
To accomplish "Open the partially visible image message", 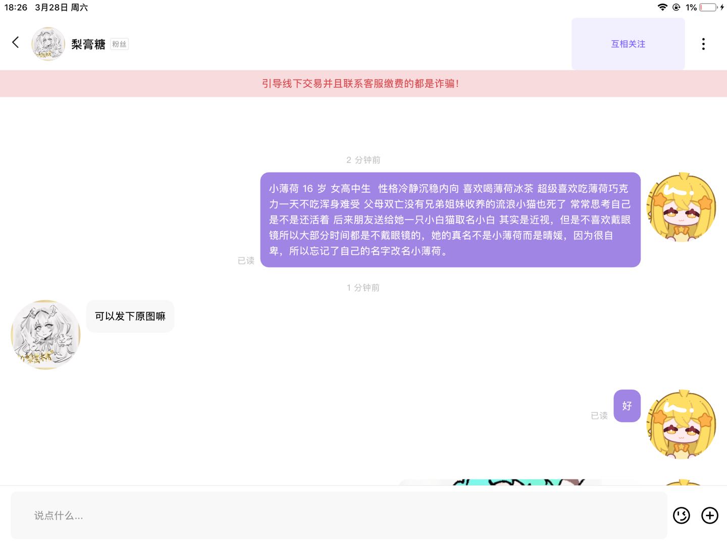I will pyautogui.click(x=517, y=482).
